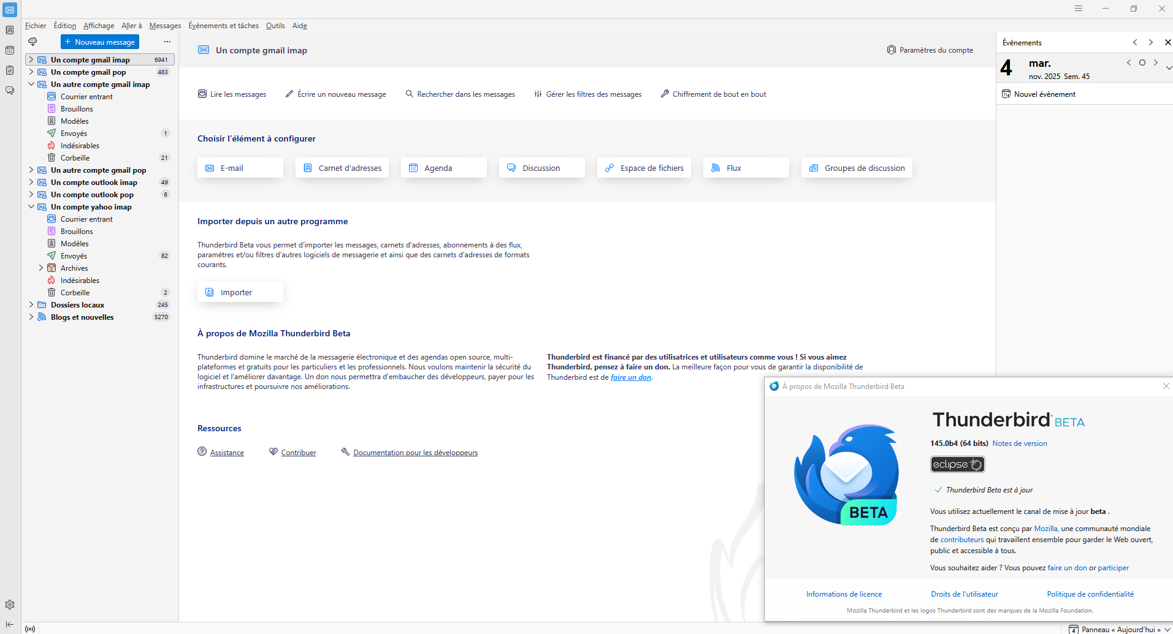Click the online status icon in the status bar
This screenshot has width=1173, height=634.
tap(30, 628)
